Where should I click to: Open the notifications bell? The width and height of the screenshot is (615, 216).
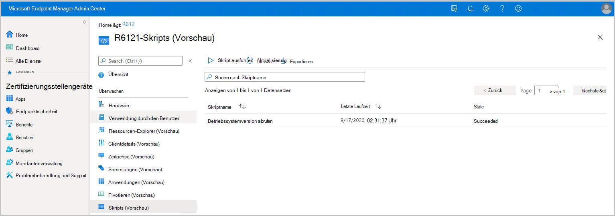(x=470, y=8)
